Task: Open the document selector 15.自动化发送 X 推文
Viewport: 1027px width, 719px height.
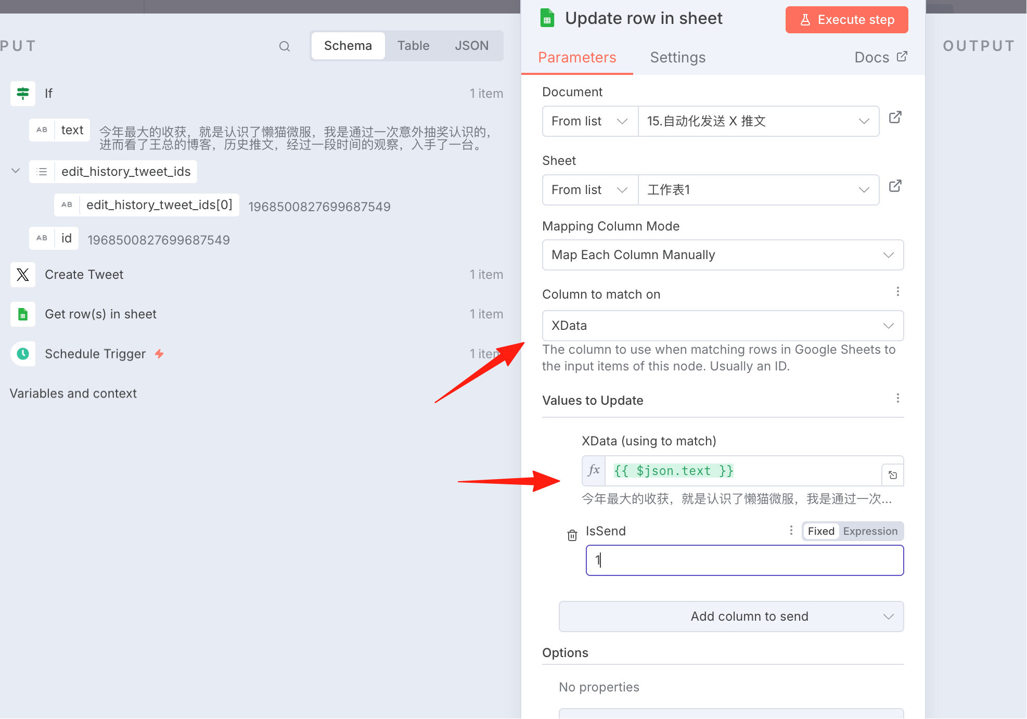Action: [x=758, y=121]
